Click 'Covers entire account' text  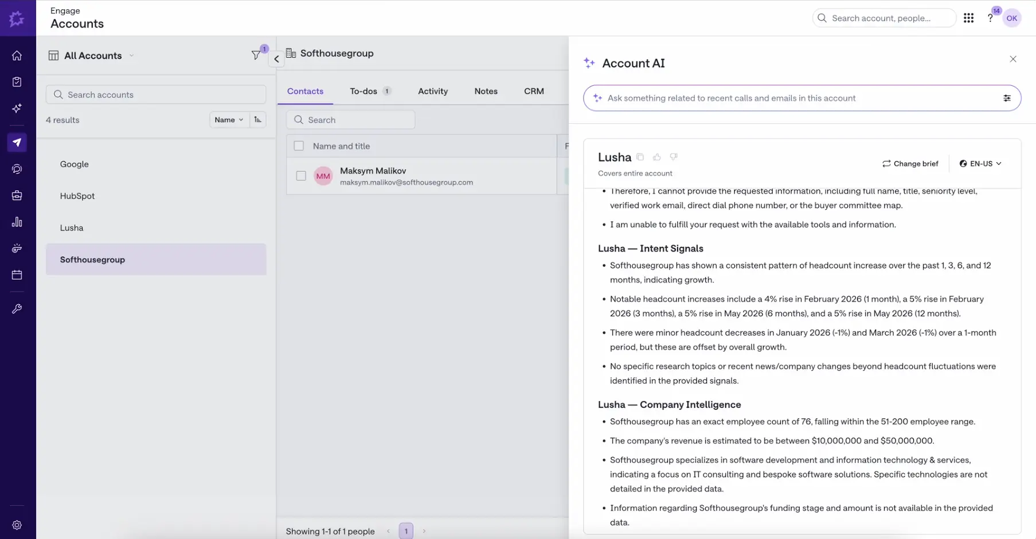[x=635, y=174]
